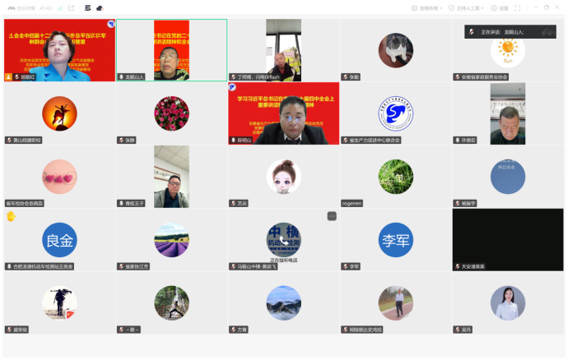Viewport: 568px width, 360px height.
Task: Toggle microphone icon next to 张勤 name
Action: coord(346,77)
